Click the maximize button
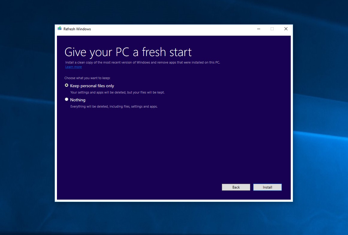The height and width of the screenshot is (235, 348). coord(272,29)
